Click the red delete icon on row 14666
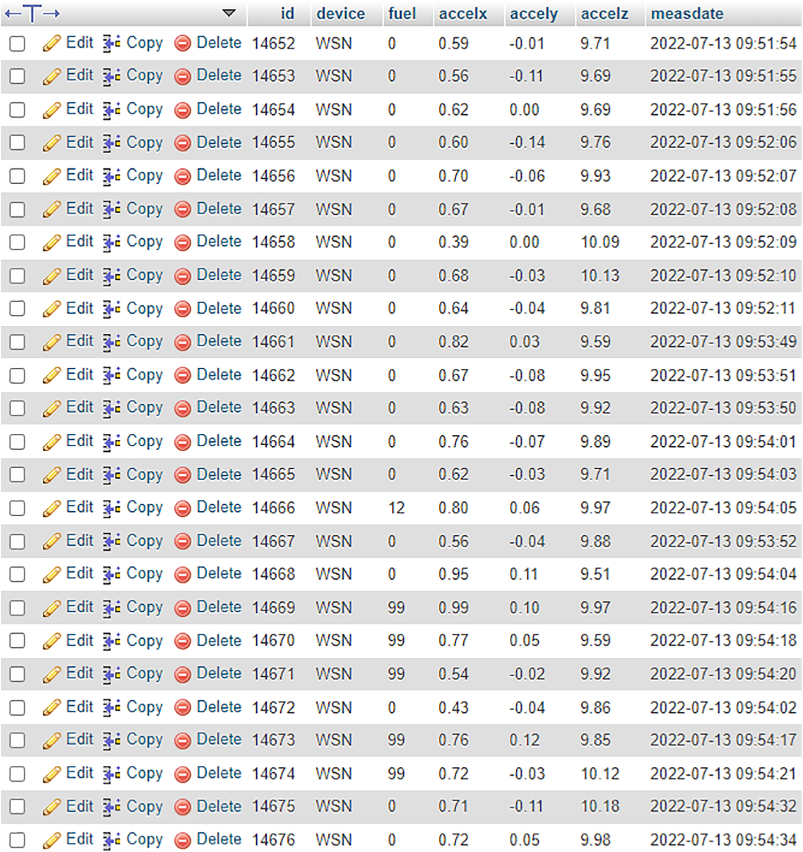The height and width of the screenshot is (852, 803). point(183,508)
